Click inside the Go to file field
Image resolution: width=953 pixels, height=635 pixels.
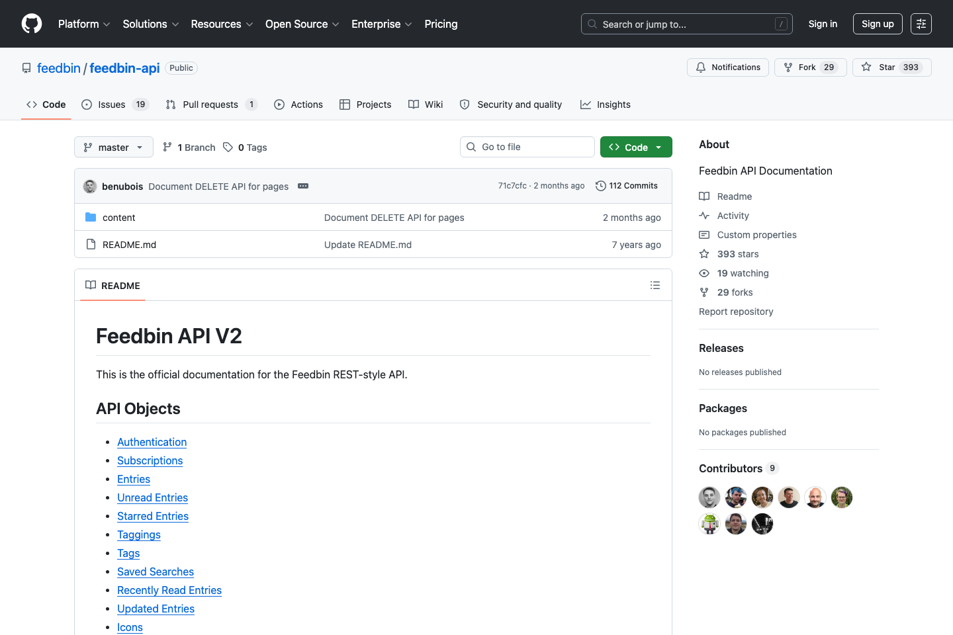tap(527, 146)
